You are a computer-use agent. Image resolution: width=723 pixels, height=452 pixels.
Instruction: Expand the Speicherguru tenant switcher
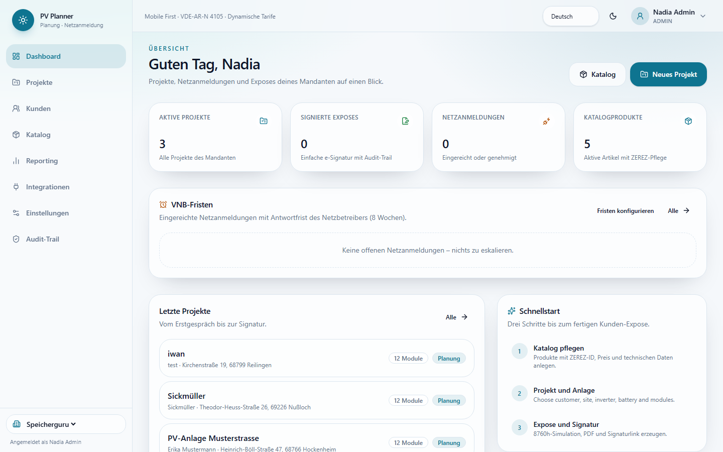pyautogui.click(x=66, y=424)
